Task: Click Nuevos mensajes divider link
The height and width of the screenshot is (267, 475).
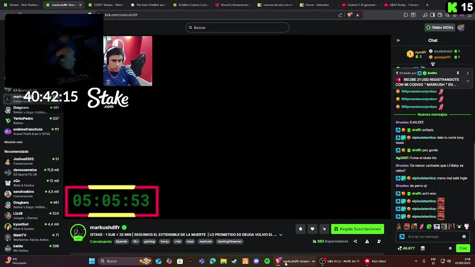Action: click(432, 115)
